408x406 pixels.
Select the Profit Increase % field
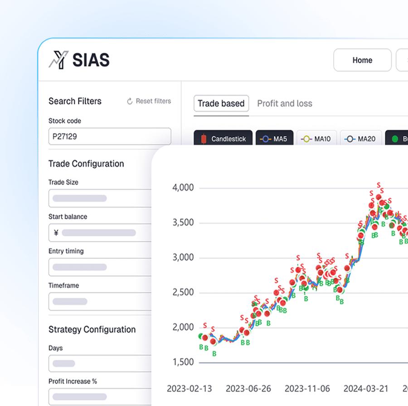pyautogui.click(x=100, y=396)
